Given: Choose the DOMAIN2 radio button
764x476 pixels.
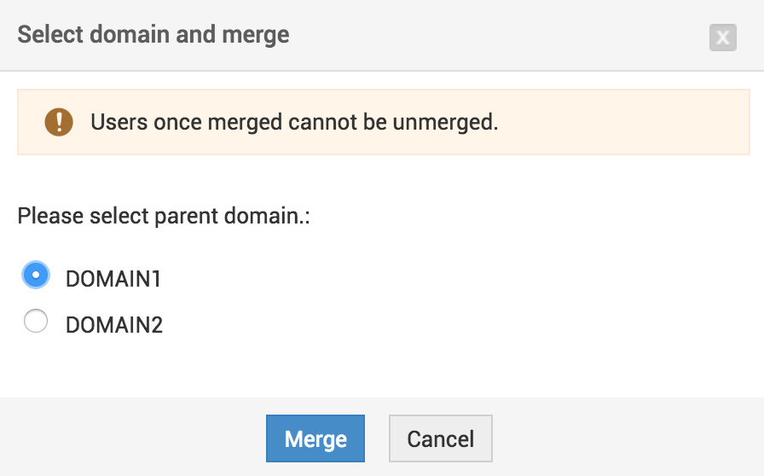Looking at the screenshot, I should 36,322.
